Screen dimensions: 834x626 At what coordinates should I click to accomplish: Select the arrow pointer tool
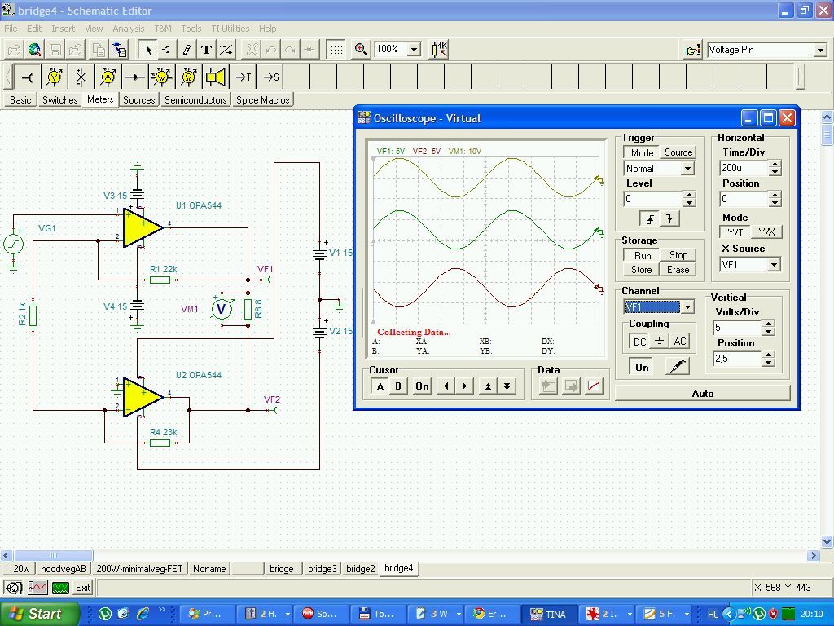pyautogui.click(x=148, y=50)
